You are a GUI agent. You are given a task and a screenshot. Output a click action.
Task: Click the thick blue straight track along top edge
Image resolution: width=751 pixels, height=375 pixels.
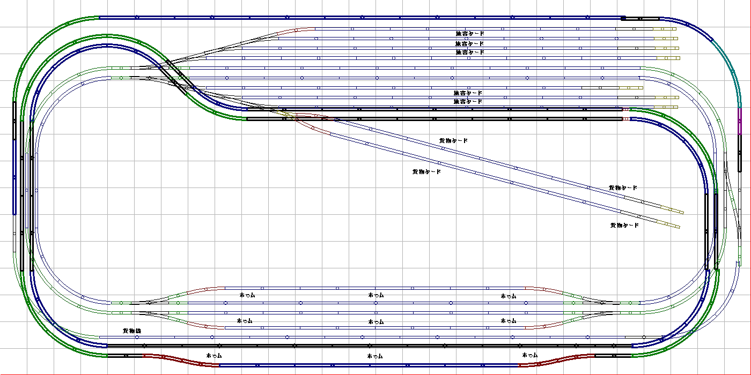point(359,17)
